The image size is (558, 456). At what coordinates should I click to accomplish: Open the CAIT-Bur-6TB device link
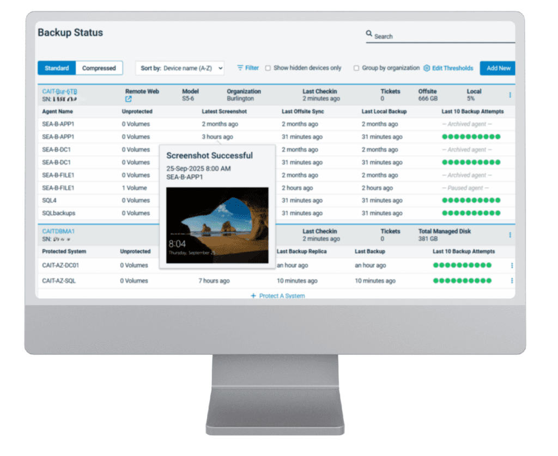coord(59,91)
